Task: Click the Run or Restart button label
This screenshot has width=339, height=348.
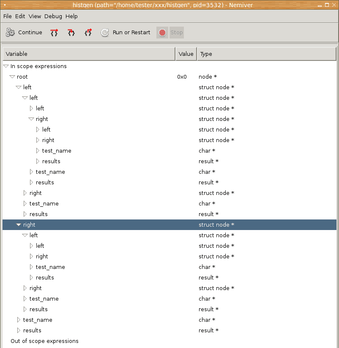Action: [131, 33]
